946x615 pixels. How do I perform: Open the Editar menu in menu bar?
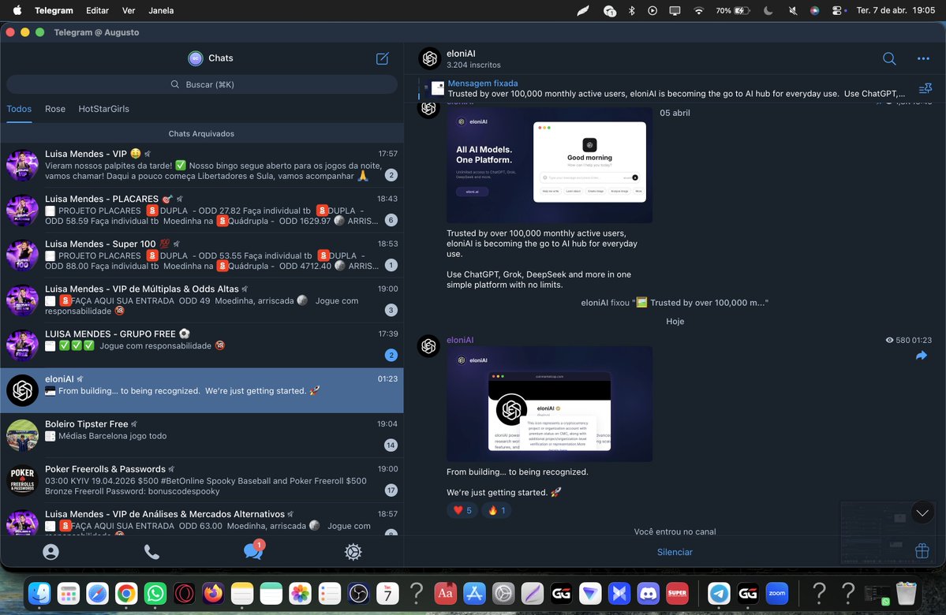[97, 10]
